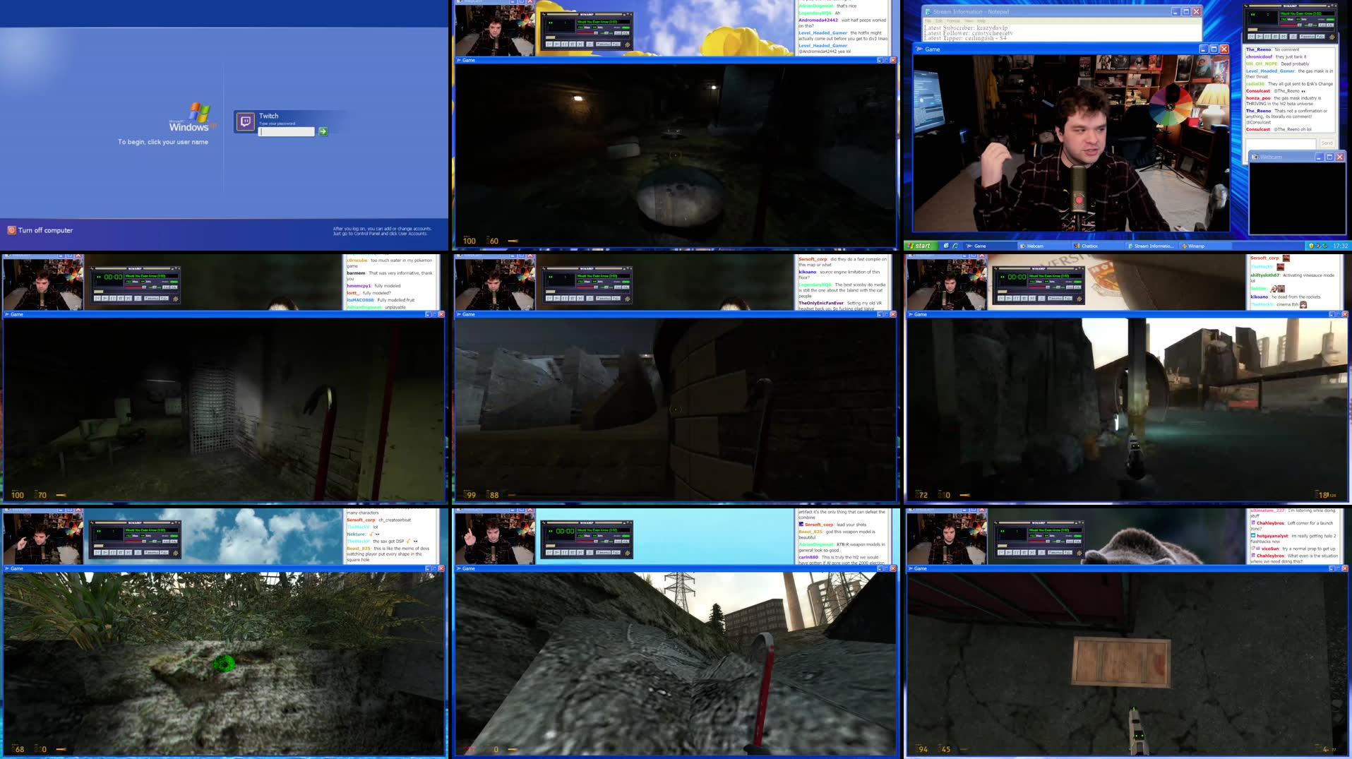
Task: Open the File menu in Stream Information Notepad
Action: [928, 20]
